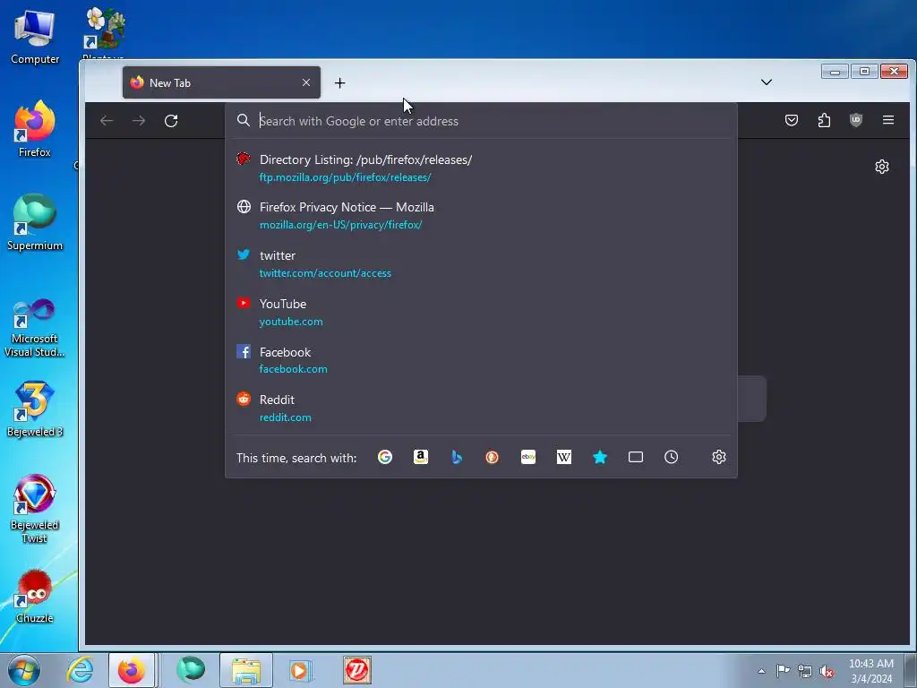Click the Back navigation arrow
917x688 pixels.
click(107, 121)
